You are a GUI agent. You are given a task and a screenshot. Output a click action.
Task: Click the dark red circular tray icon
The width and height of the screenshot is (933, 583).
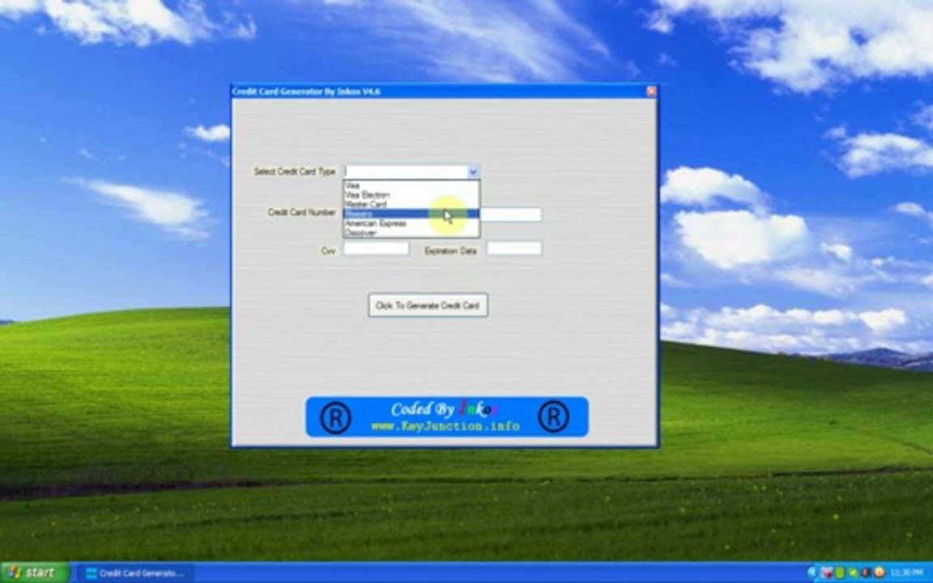coord(865,573)
